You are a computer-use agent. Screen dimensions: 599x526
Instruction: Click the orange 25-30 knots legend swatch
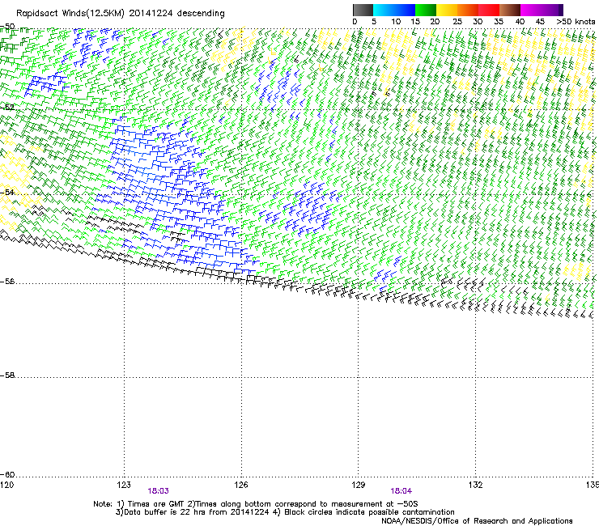point(468,10)
